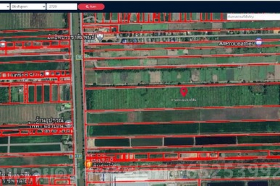Click the place search box on the map
The image size is (280, 186).
(x=253, y=17)
